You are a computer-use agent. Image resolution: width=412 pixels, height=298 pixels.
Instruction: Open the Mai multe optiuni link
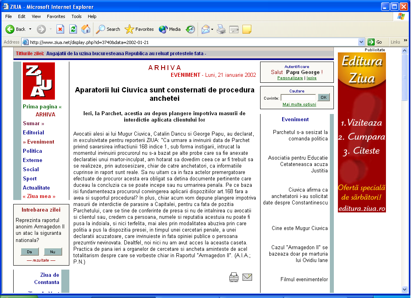pos(299,104)
